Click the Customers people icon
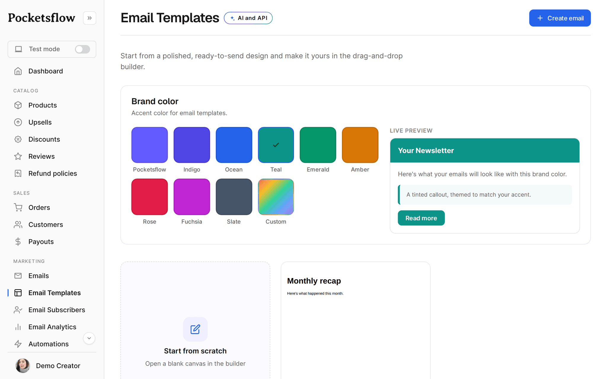The height and width of the screenshot is (379, 607). [x=18, y=225]
